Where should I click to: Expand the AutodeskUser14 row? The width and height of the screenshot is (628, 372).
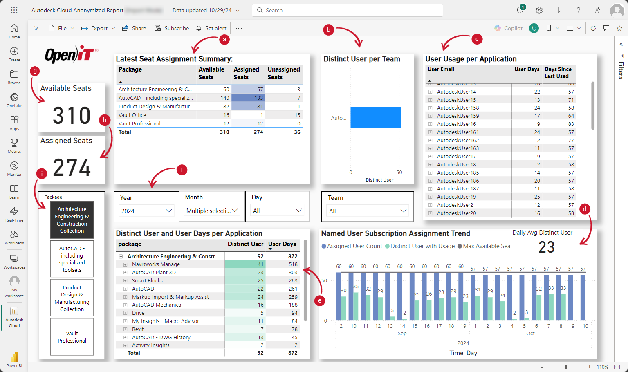click(x=430, y=92)
